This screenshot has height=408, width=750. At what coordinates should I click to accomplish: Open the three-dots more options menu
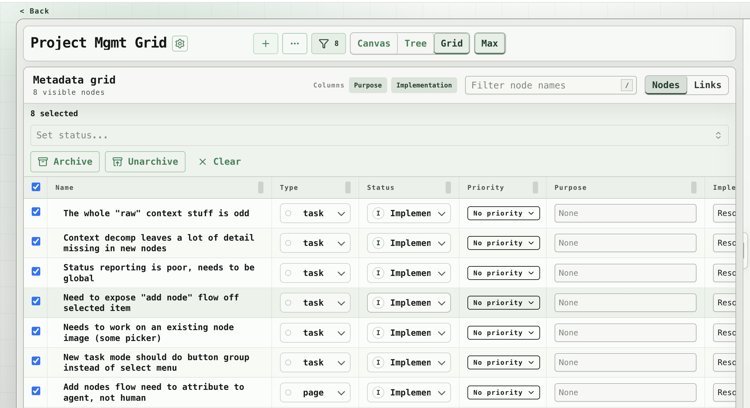pos(295,44)
